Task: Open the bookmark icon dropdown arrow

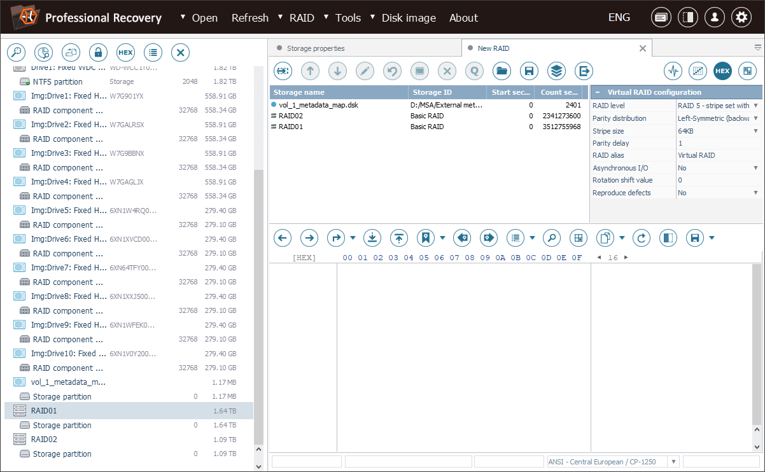Action: [x=442, y=238]
